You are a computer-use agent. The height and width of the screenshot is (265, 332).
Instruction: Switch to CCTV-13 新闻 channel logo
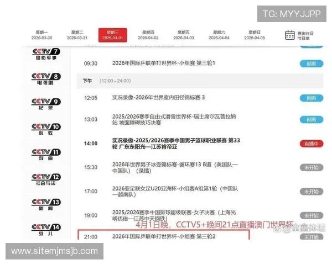(46, 204)
